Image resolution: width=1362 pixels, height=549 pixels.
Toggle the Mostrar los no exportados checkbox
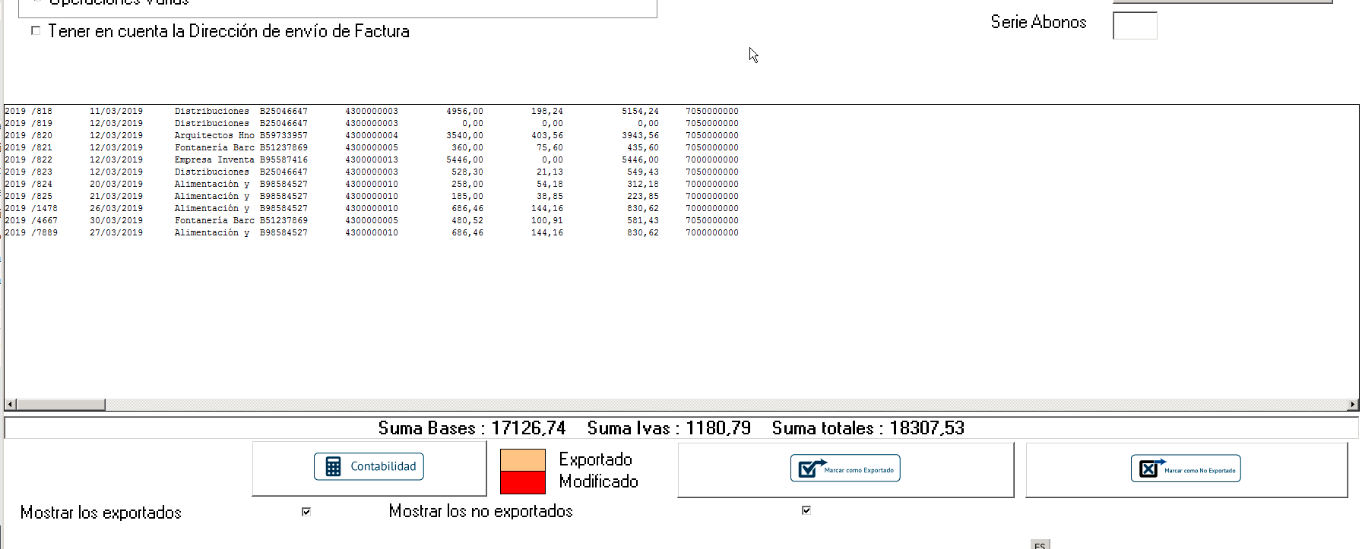(x=806, y=510)
